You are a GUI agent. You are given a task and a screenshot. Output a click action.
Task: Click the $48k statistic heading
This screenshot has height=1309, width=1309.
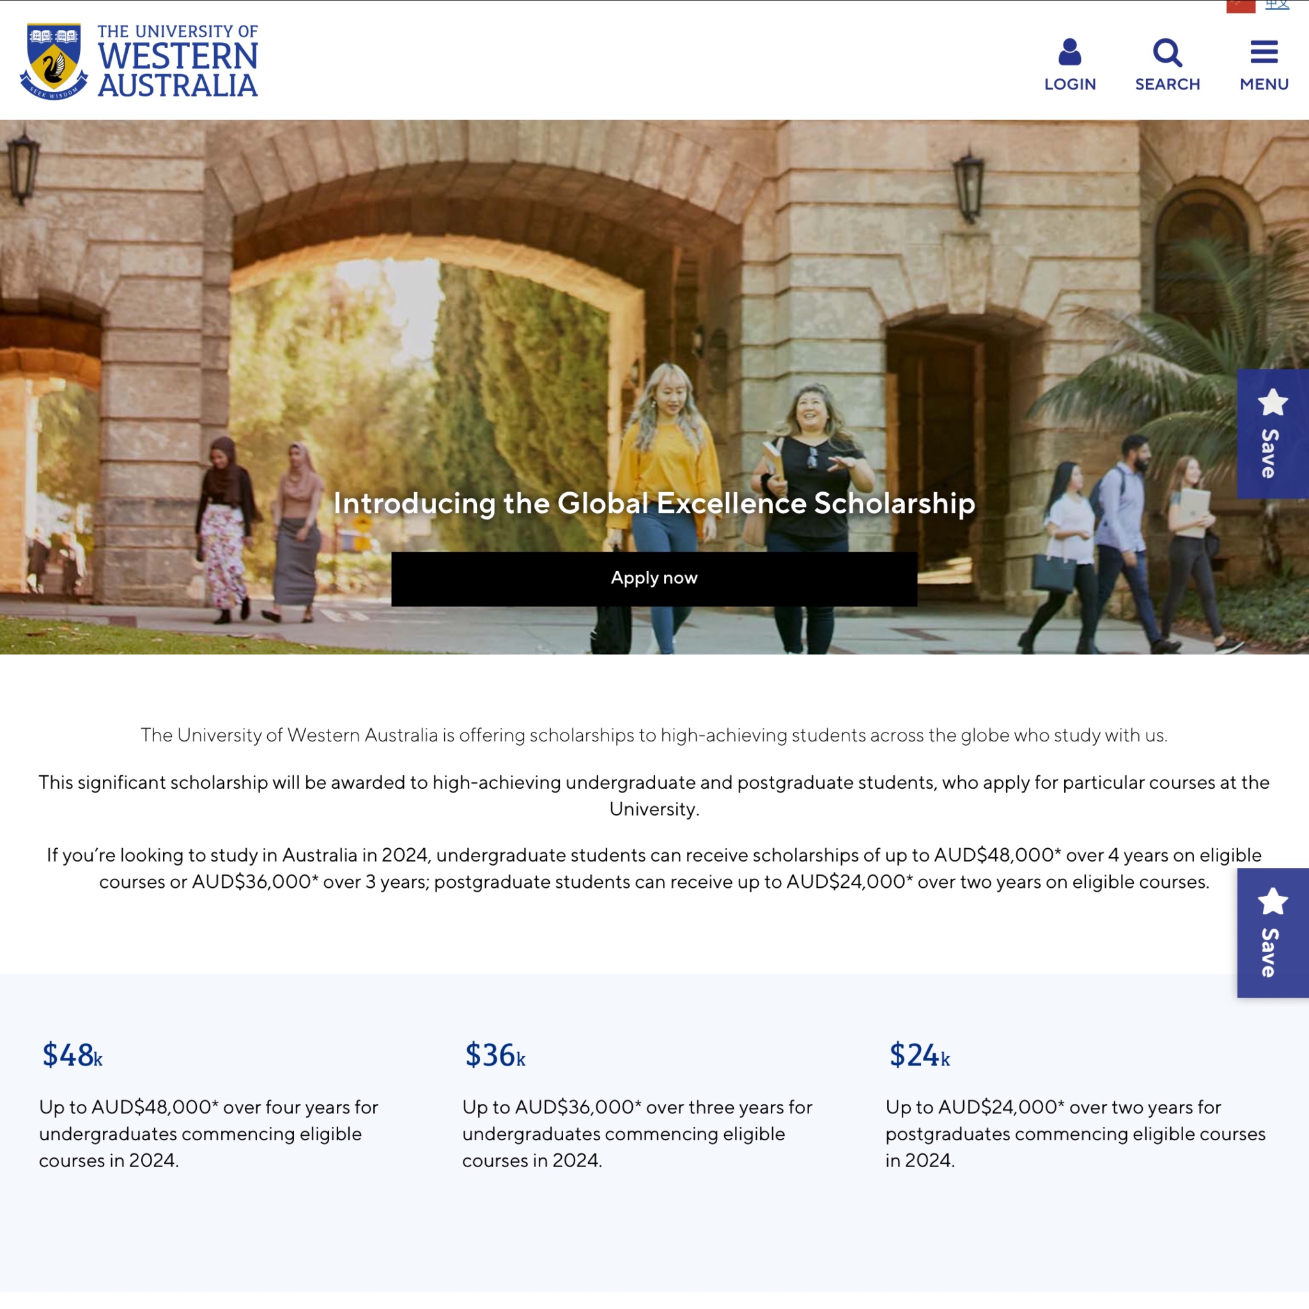[72, 1055]
